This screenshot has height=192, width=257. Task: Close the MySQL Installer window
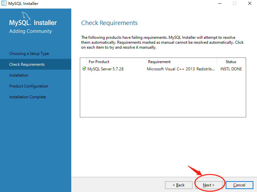250,3
